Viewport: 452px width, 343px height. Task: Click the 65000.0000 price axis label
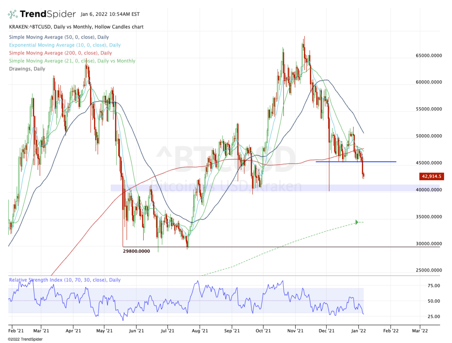pyautogui.click(x=426, y=56)
